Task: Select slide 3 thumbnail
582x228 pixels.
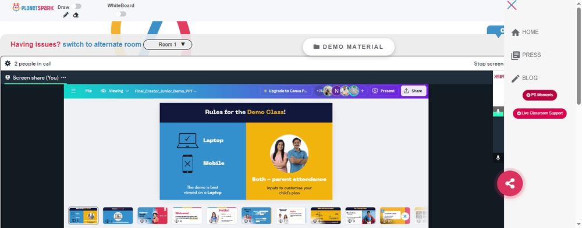Action: 152,216
